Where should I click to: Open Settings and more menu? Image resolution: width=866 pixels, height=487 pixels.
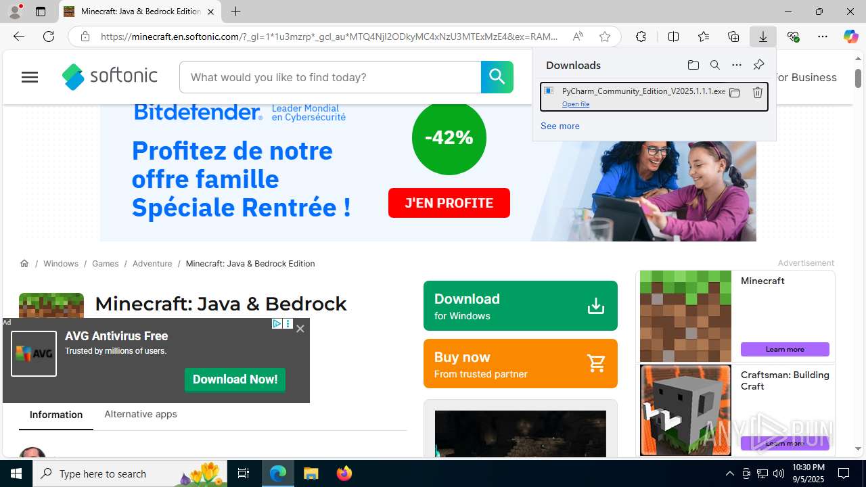pos(823,37)
